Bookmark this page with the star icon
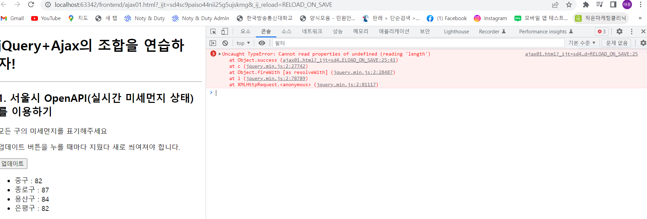Image resolution: width=647 pixels, height=219 pixels. pos(569,5)
